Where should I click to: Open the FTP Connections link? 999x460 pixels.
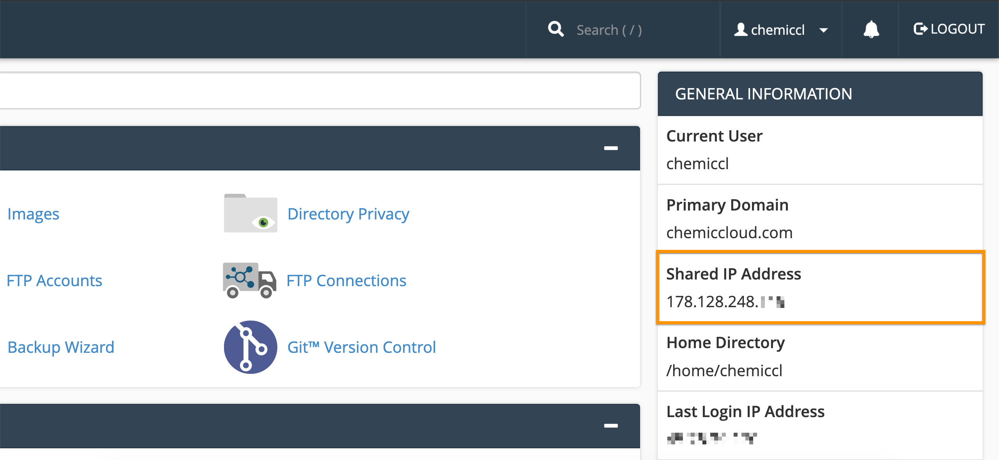346,281
